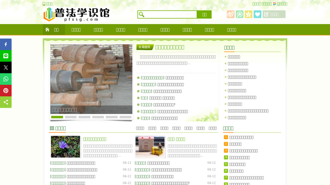Image resolution: width=330 pixels, height=185 pixels.
Task: Click into the search input field
Action: point(171,14)
